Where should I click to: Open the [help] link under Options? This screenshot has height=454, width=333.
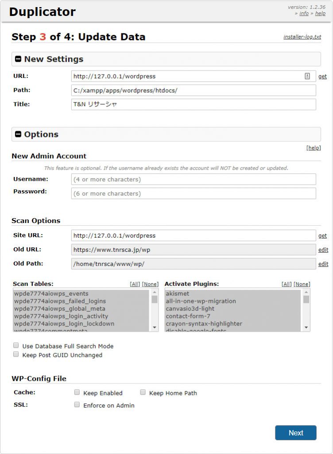coord(314,148)
